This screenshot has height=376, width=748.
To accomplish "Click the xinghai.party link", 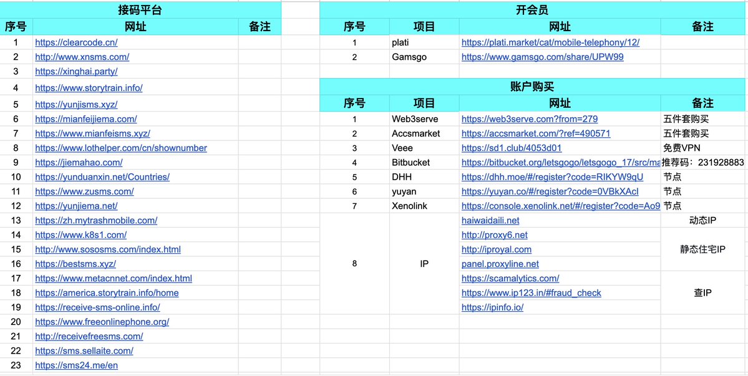I will (x=76, y=72).
